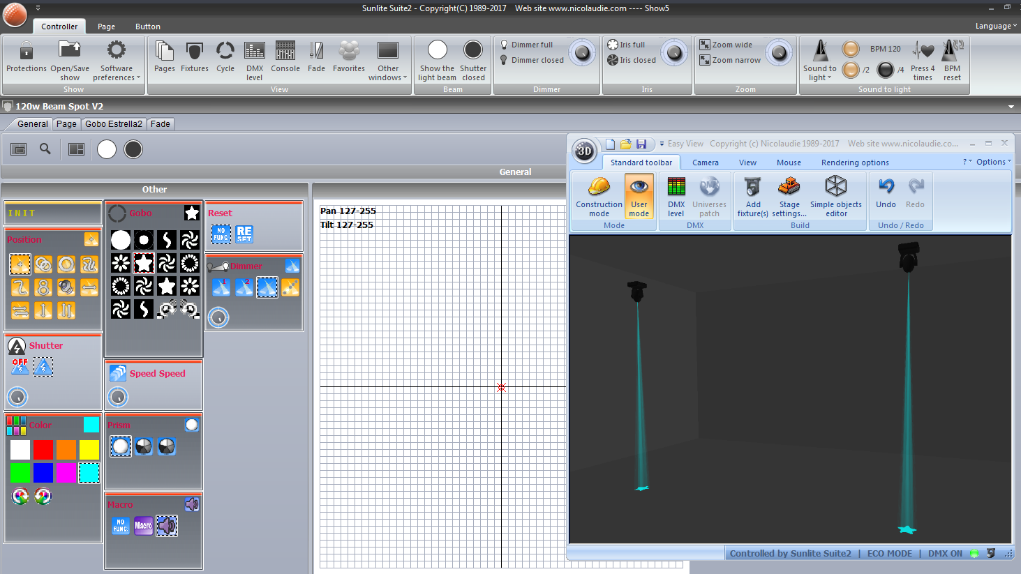The width and height of the screenshot is (1021, 574).
Task: Select the RESET preset in the Reset panel
Action: tap(244, 234)
